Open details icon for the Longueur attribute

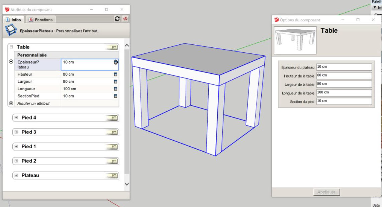point(116,89)
